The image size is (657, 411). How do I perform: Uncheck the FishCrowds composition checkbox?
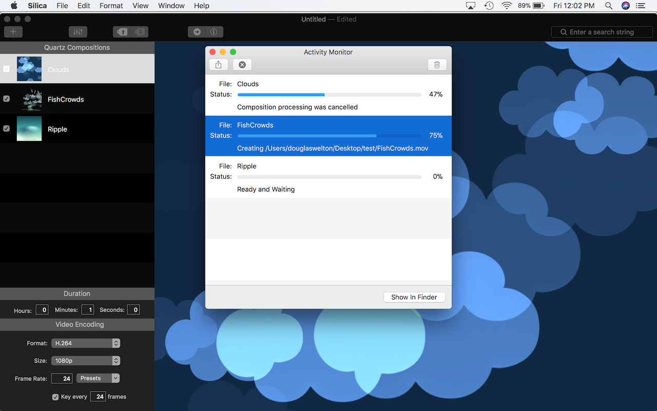[7, 99]
